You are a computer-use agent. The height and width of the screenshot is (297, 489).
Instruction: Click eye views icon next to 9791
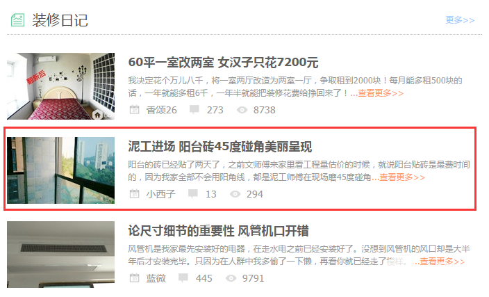[231, 278]
